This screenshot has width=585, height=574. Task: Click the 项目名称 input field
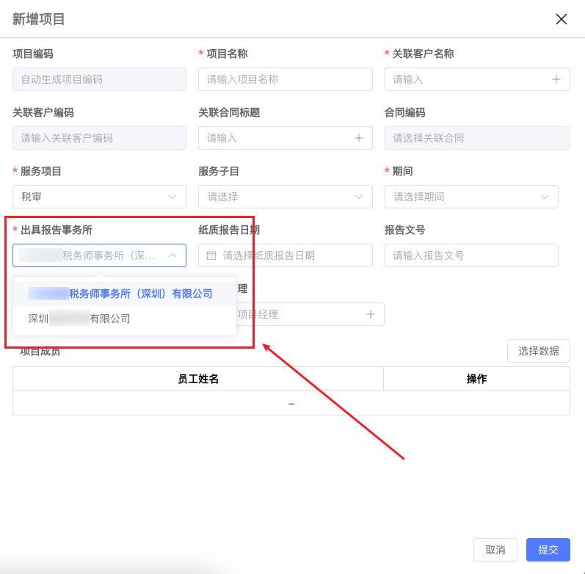286,79
